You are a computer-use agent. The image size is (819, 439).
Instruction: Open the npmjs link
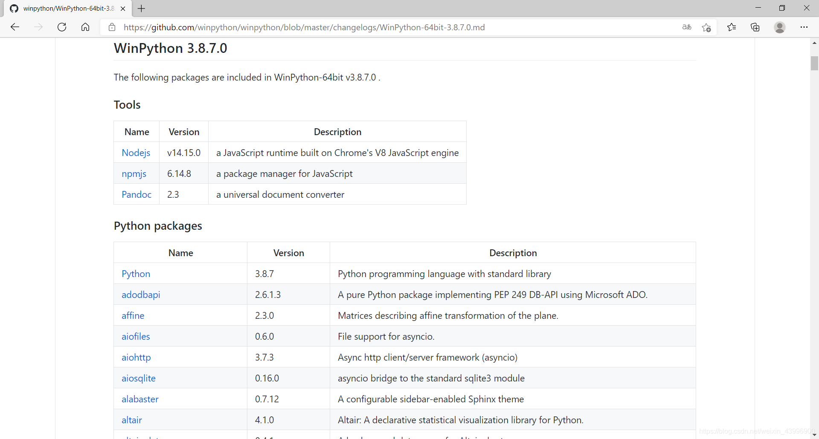tap(134, 173)
